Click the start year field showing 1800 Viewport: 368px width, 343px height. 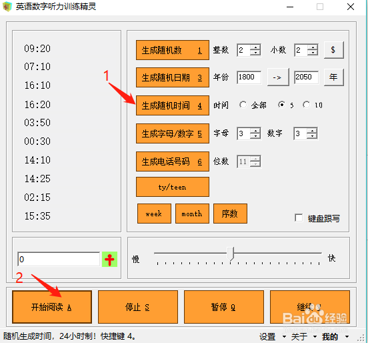[x=249, y=77]
